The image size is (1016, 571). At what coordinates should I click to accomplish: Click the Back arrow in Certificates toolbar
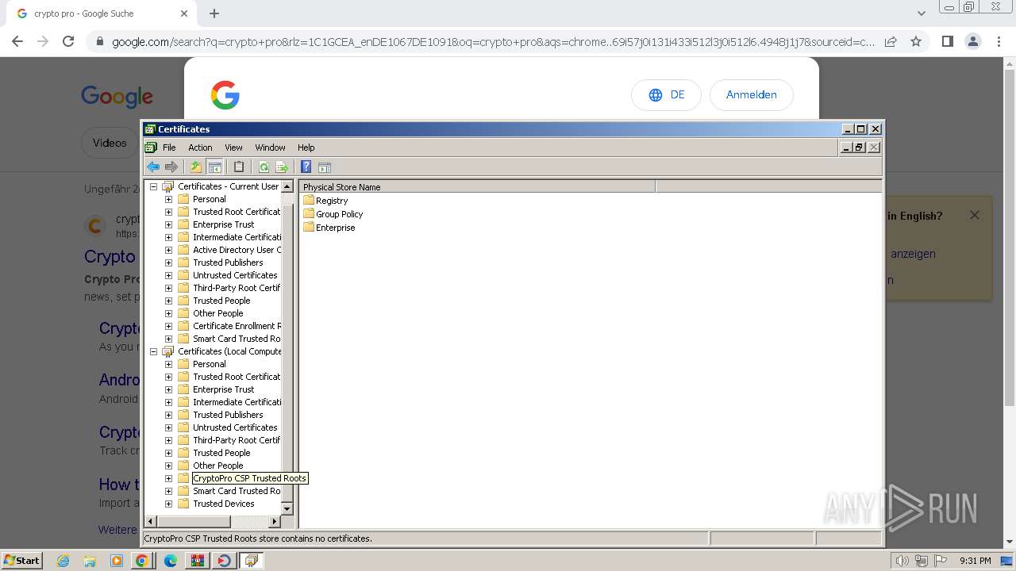click(153, 167)
